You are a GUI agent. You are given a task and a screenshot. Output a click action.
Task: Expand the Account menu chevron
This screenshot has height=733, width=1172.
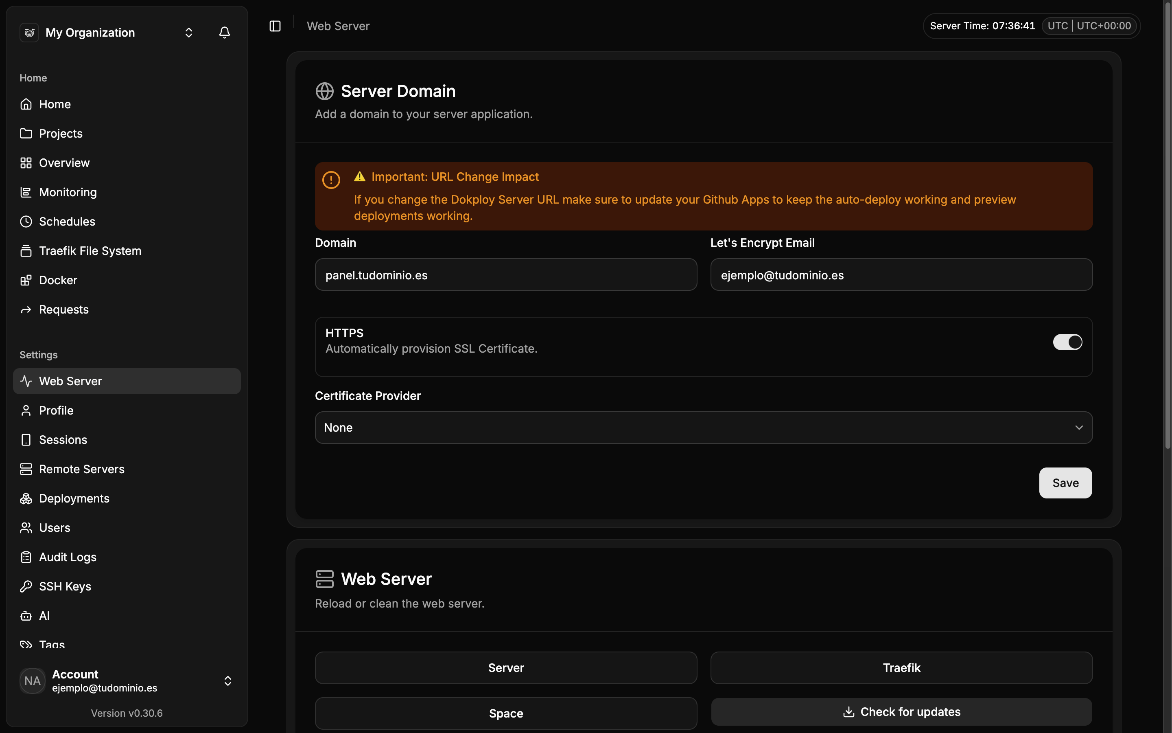click(x=227, y=680)
